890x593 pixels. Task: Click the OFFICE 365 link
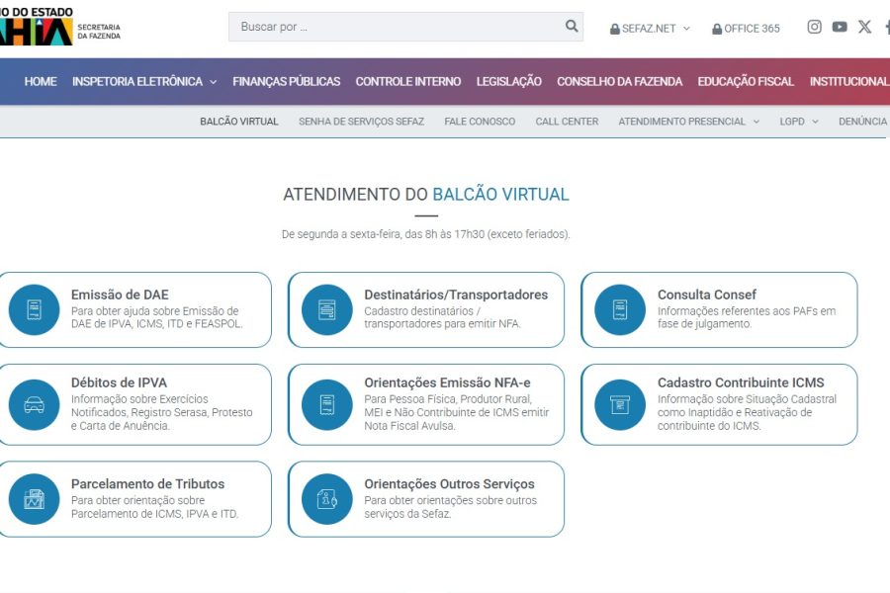click(746, 29)
